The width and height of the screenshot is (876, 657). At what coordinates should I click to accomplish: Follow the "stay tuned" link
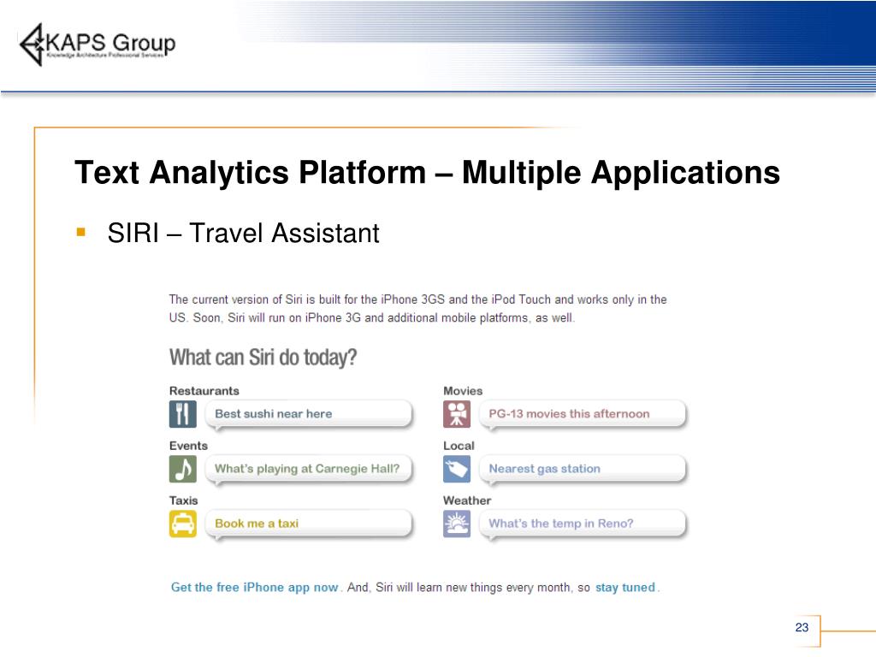[x=624, y=587]
